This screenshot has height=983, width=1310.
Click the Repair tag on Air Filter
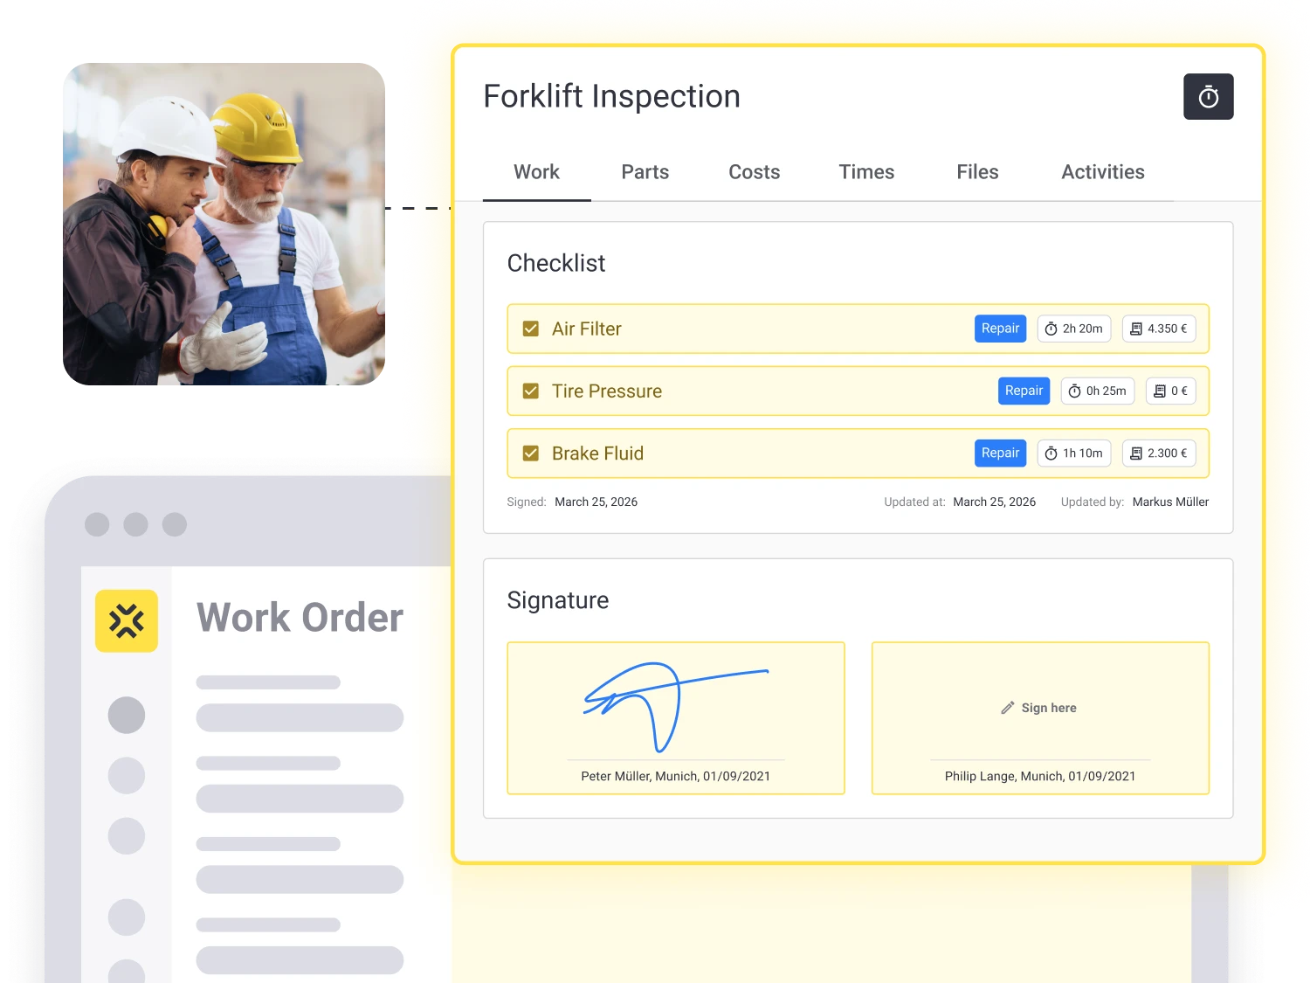1000,329
